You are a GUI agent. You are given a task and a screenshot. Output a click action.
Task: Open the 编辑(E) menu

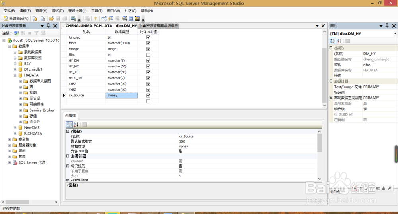[25, 11]
